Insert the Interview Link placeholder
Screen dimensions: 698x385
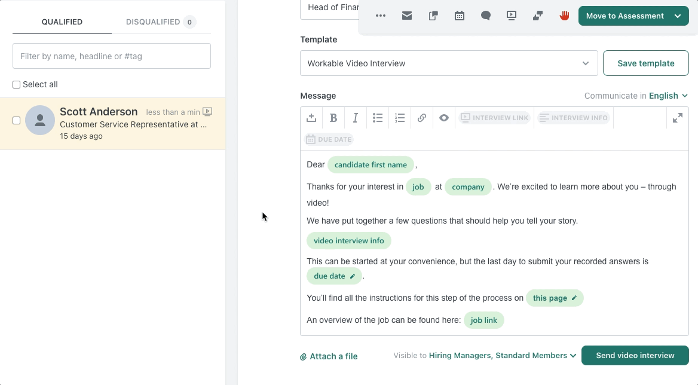[495, 118]
